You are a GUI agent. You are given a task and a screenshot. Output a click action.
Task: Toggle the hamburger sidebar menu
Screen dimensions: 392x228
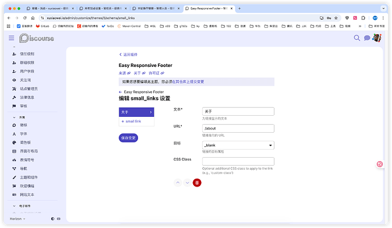11,38
